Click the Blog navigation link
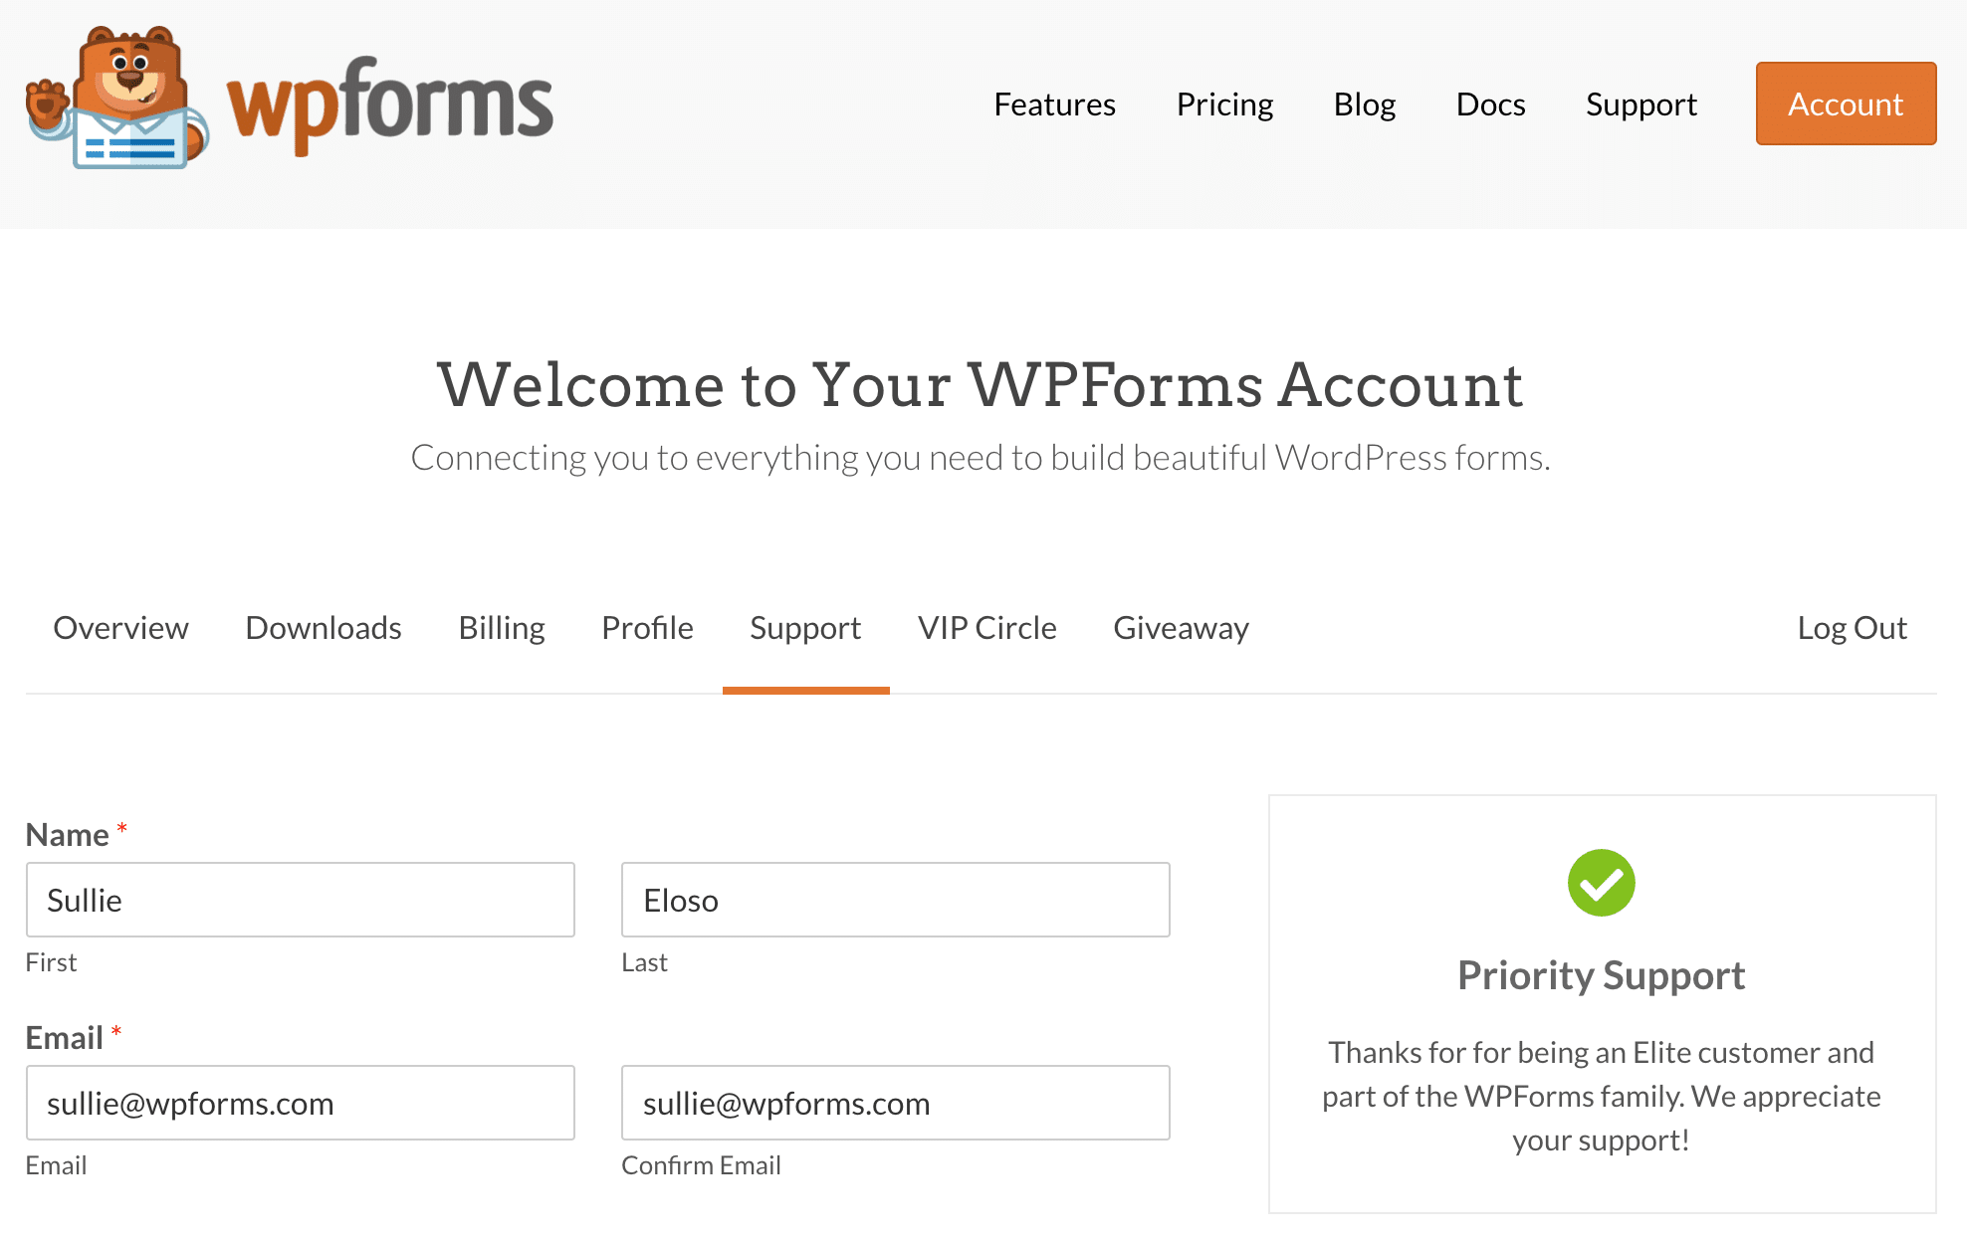The height and width of the screenshot is (1246, 1967). [x=1365, y=104]
